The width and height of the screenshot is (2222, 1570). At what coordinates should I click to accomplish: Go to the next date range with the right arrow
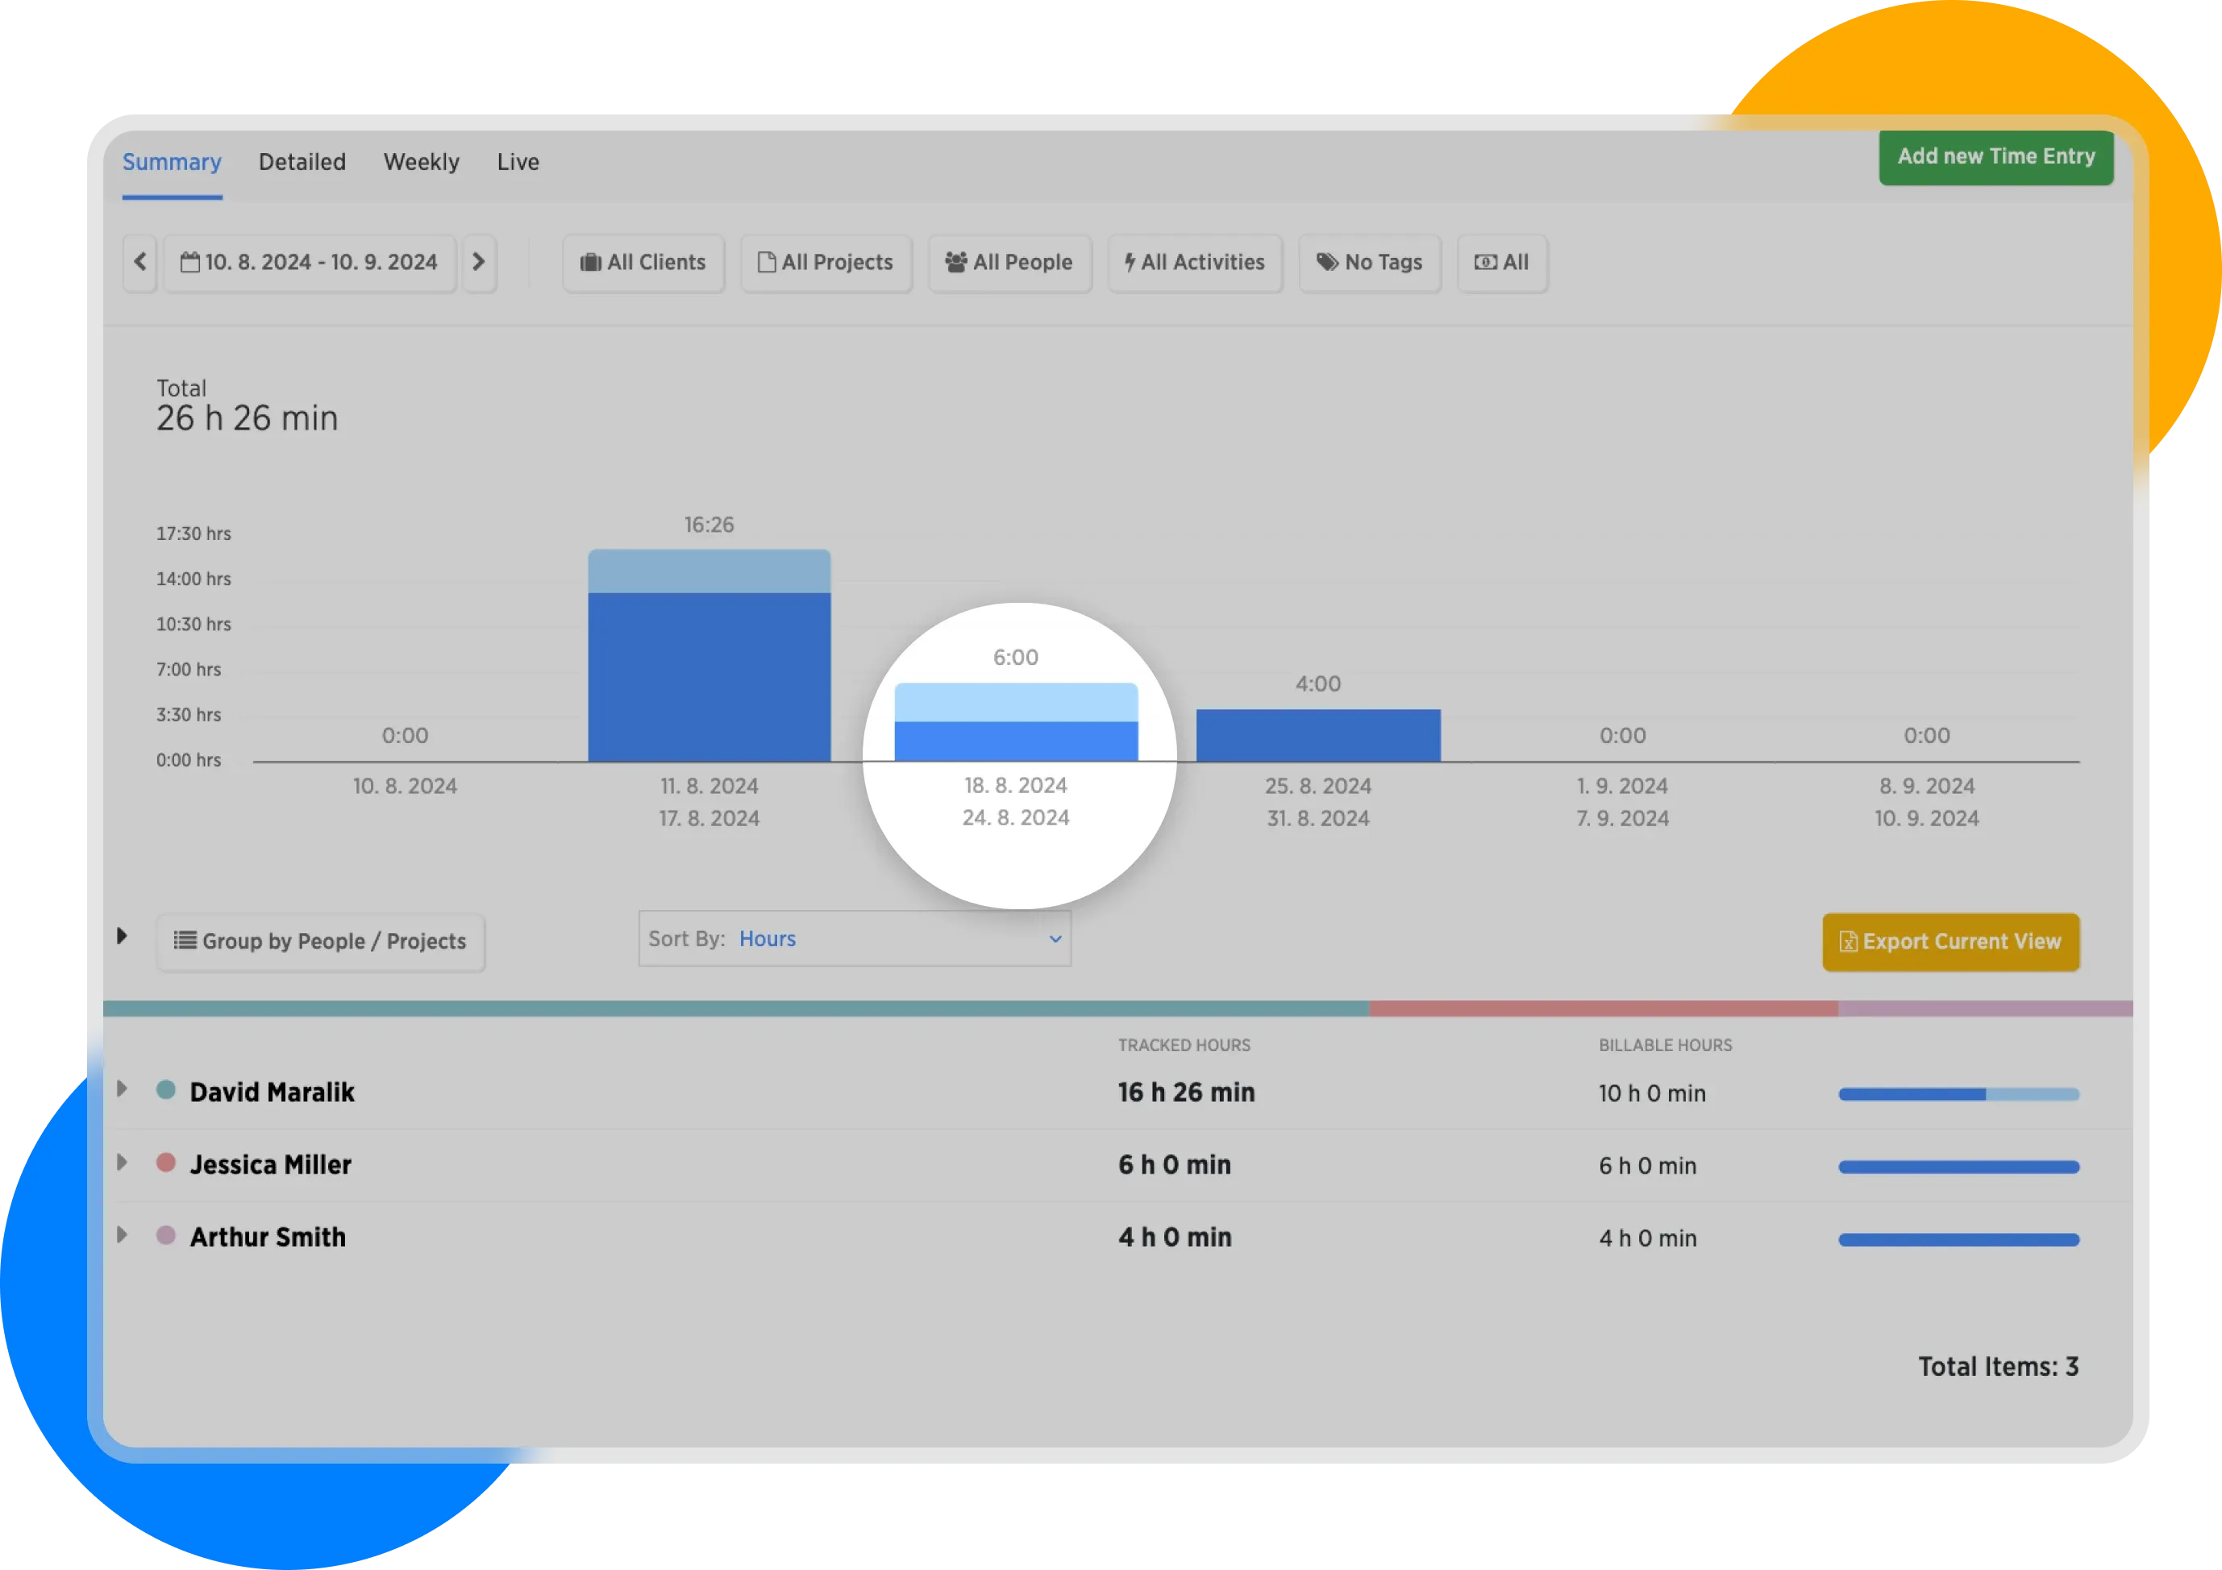click(x=478, y=262)
